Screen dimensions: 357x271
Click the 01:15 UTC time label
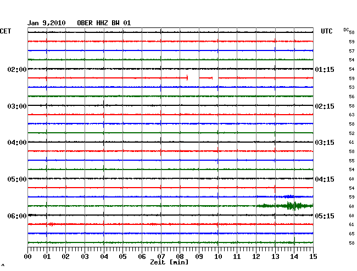325,69
